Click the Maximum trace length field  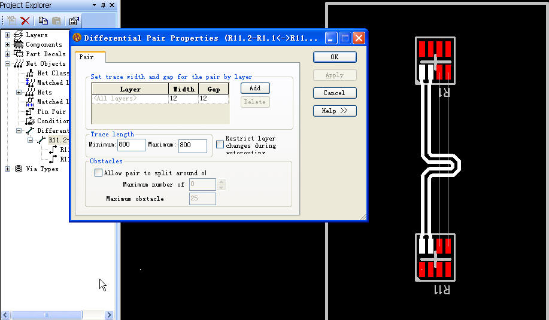193,146
